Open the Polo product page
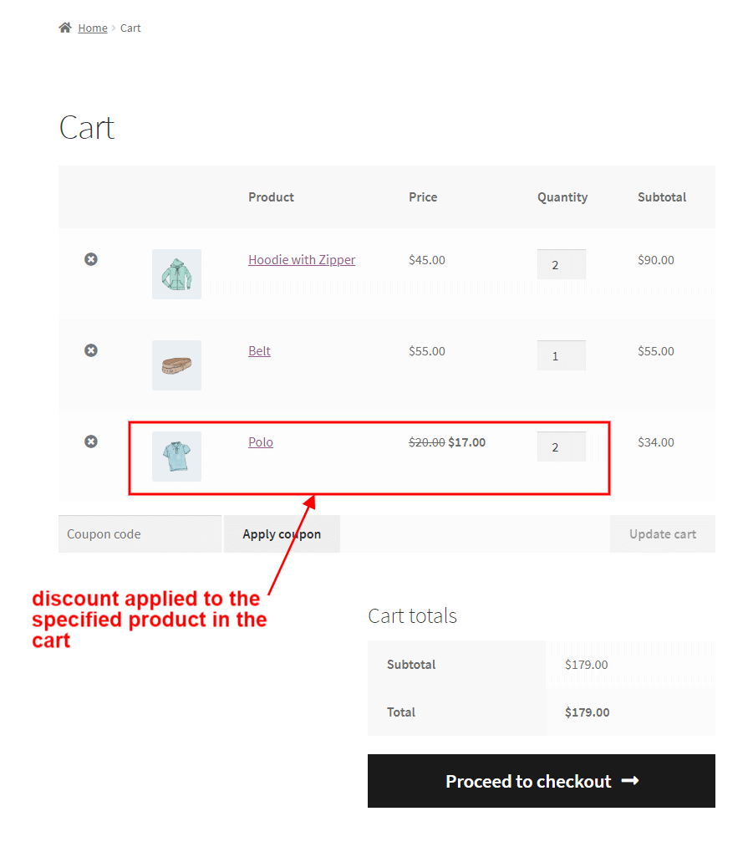Screen dimensions: 748x842 pos(260,441)
